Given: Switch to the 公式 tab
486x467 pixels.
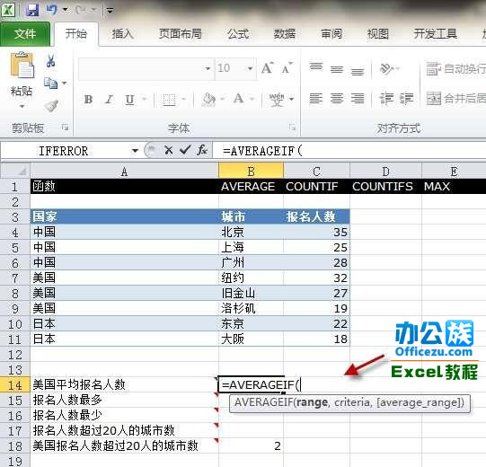Looking at the screenshot, I should pyautogui.click(x=238, y=34).
